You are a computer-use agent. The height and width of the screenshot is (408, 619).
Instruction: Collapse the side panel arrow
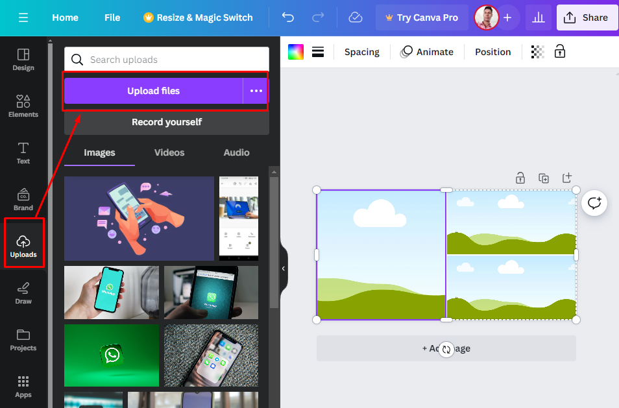click(x=284, y=269)
